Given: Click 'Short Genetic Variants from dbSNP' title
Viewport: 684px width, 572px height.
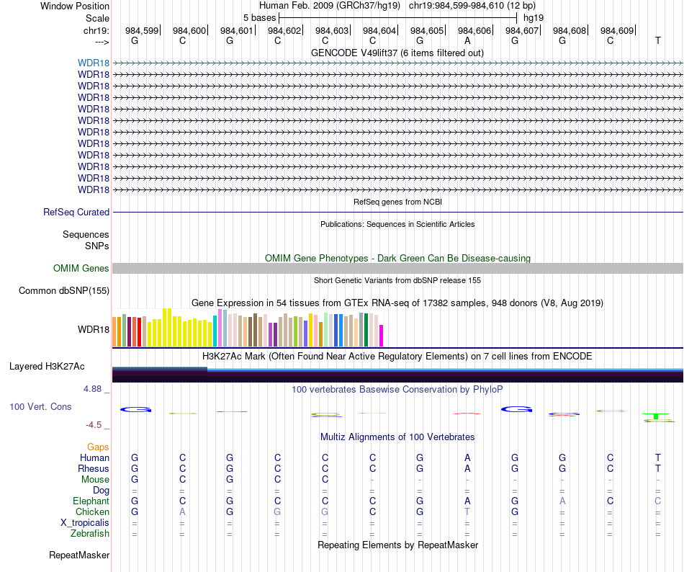Looking at the screenshot, I should coord(397,280).
